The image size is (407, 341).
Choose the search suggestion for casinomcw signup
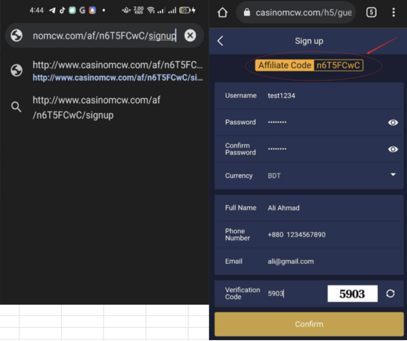[x=96, y=108]
